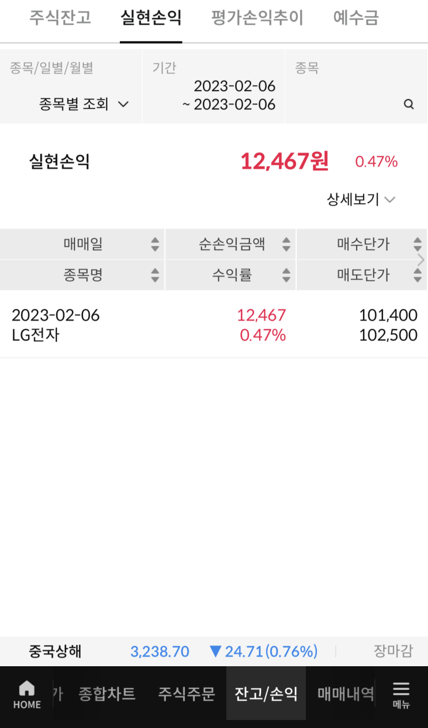
Task: Expand 상세보기 details
Action: (361, 200)
